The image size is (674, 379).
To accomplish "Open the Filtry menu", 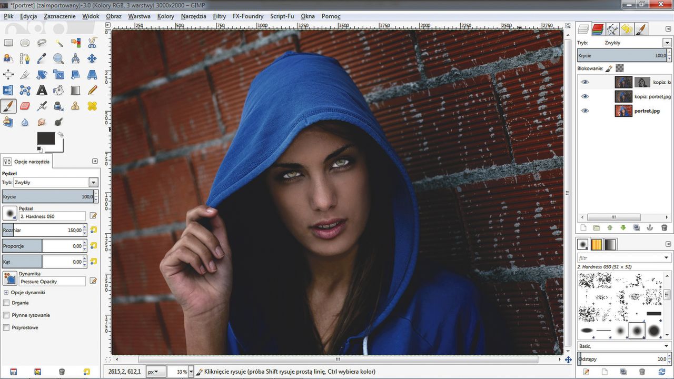I will pyautogui.click(x=220, y=16).
